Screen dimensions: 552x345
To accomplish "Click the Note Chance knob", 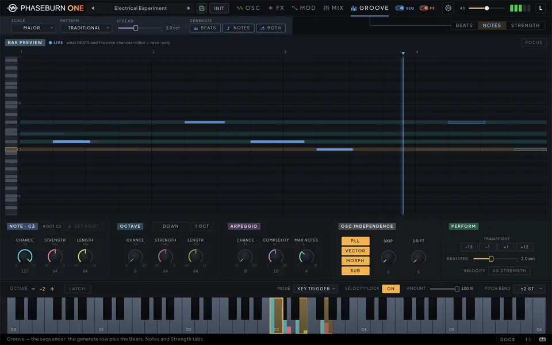I will click(25, 256).
